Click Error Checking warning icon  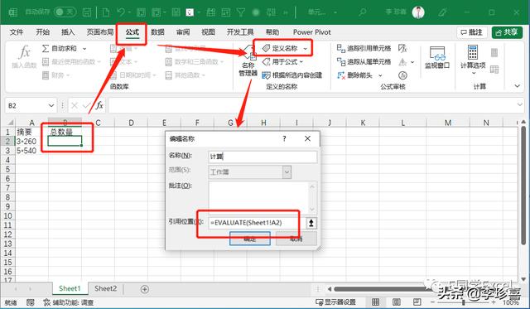tap(402, 62)
